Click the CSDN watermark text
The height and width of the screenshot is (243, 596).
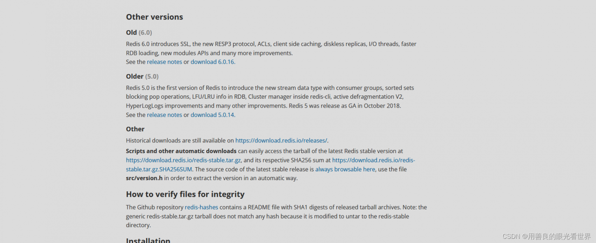tap(547, 236)
